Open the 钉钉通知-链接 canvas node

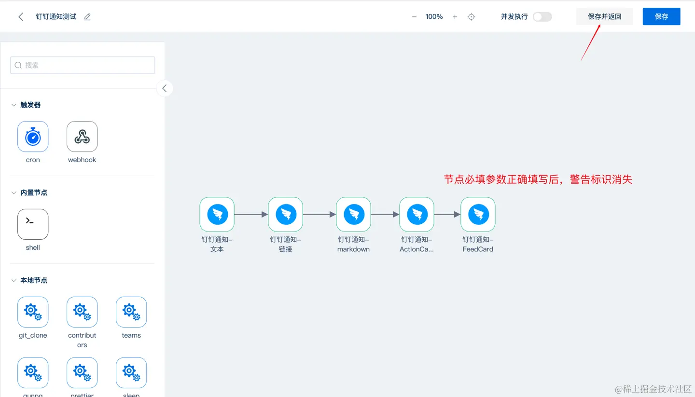point(286,214)
